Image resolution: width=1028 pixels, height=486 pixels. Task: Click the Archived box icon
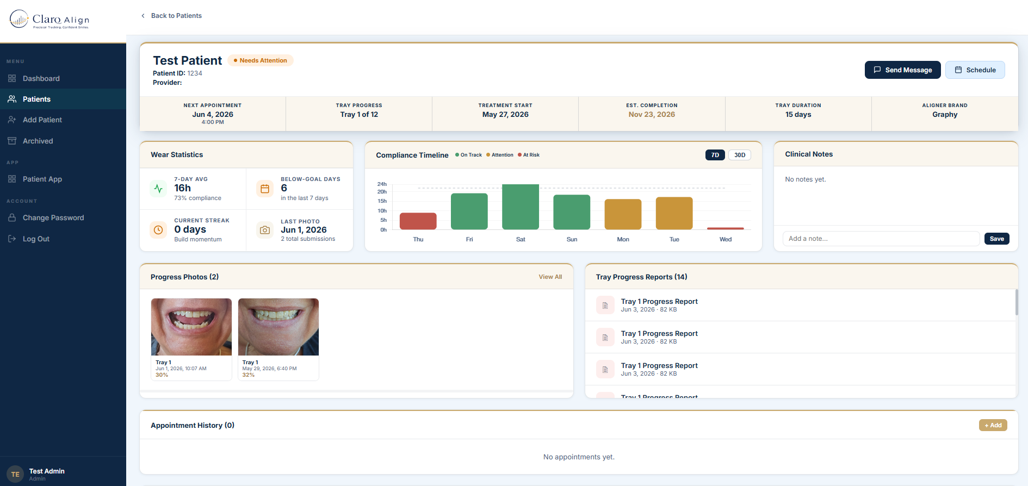click(x=12, y=141)
